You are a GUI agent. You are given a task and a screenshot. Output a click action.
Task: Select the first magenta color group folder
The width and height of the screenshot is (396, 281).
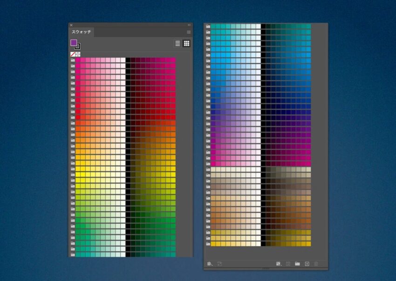73,60
